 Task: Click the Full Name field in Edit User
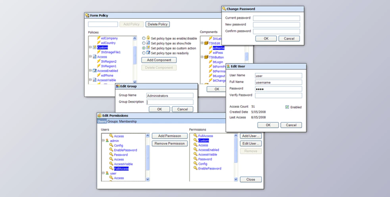279,82
